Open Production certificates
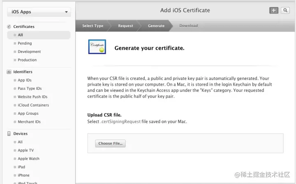This screenshot has height=184, width=296. pos(27,60)
